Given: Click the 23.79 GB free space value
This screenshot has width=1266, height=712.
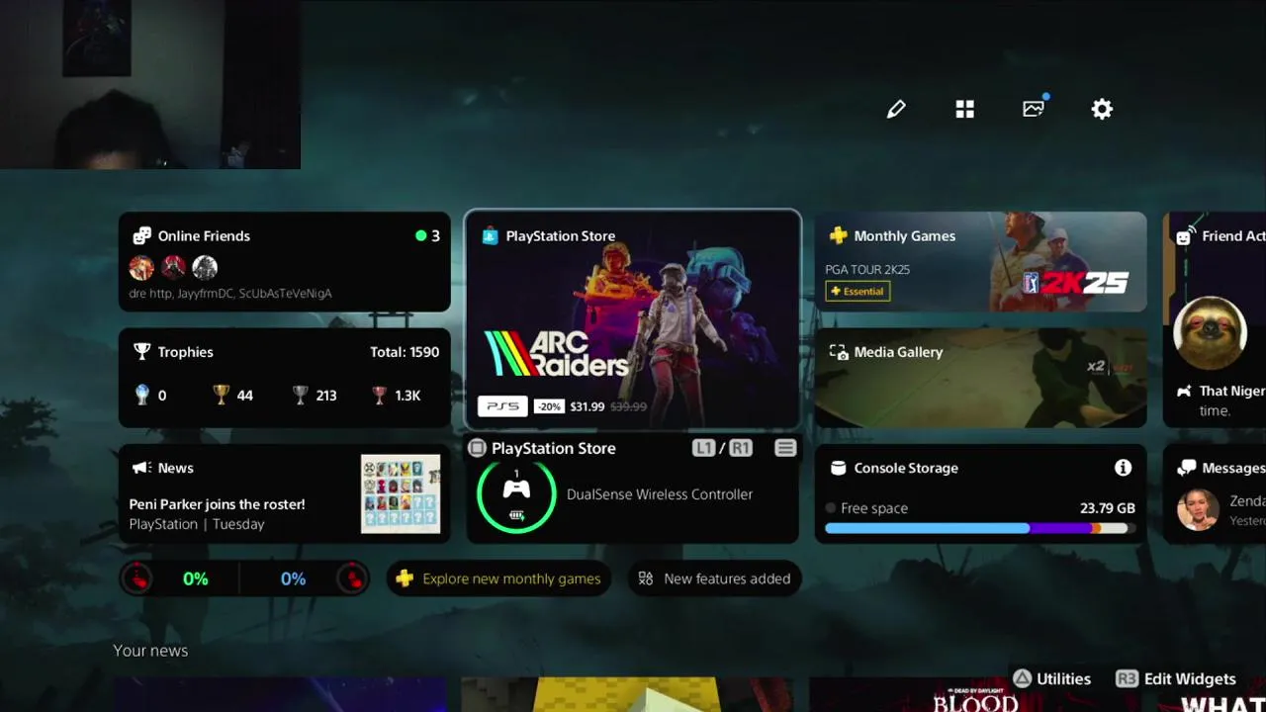Looking at the screenshot, I should (x=1108, y=508).
